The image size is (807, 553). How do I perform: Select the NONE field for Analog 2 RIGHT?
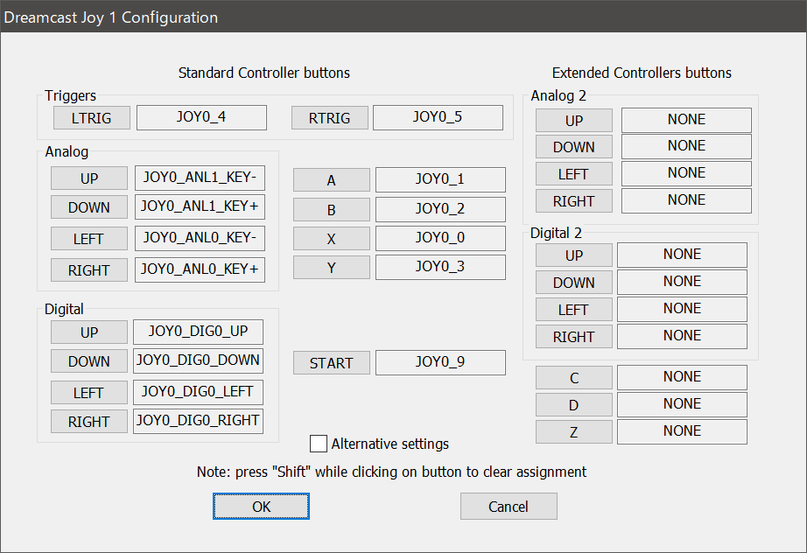686,200
